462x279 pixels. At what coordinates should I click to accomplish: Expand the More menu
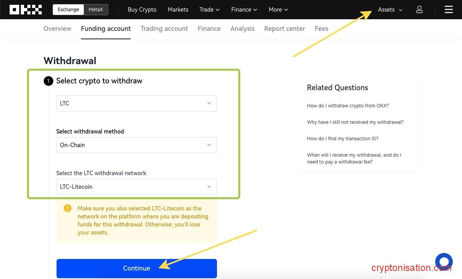point(278,10)
